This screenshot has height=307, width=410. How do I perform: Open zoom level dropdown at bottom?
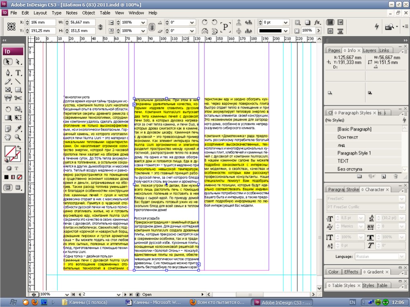(x=67, y=295)
